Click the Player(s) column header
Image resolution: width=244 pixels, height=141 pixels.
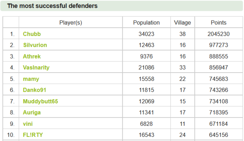pyautogui.click(x=71, y=23)
